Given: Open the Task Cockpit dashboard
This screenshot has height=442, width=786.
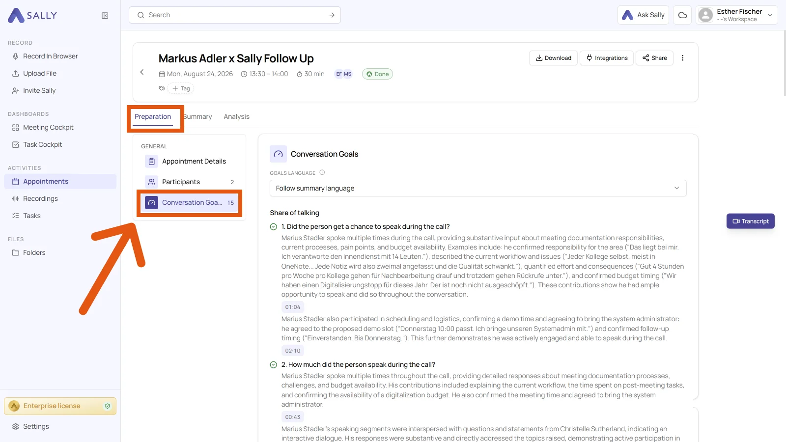Looking at the screenshot, I should pyautogui.click(x=60, y=145).
